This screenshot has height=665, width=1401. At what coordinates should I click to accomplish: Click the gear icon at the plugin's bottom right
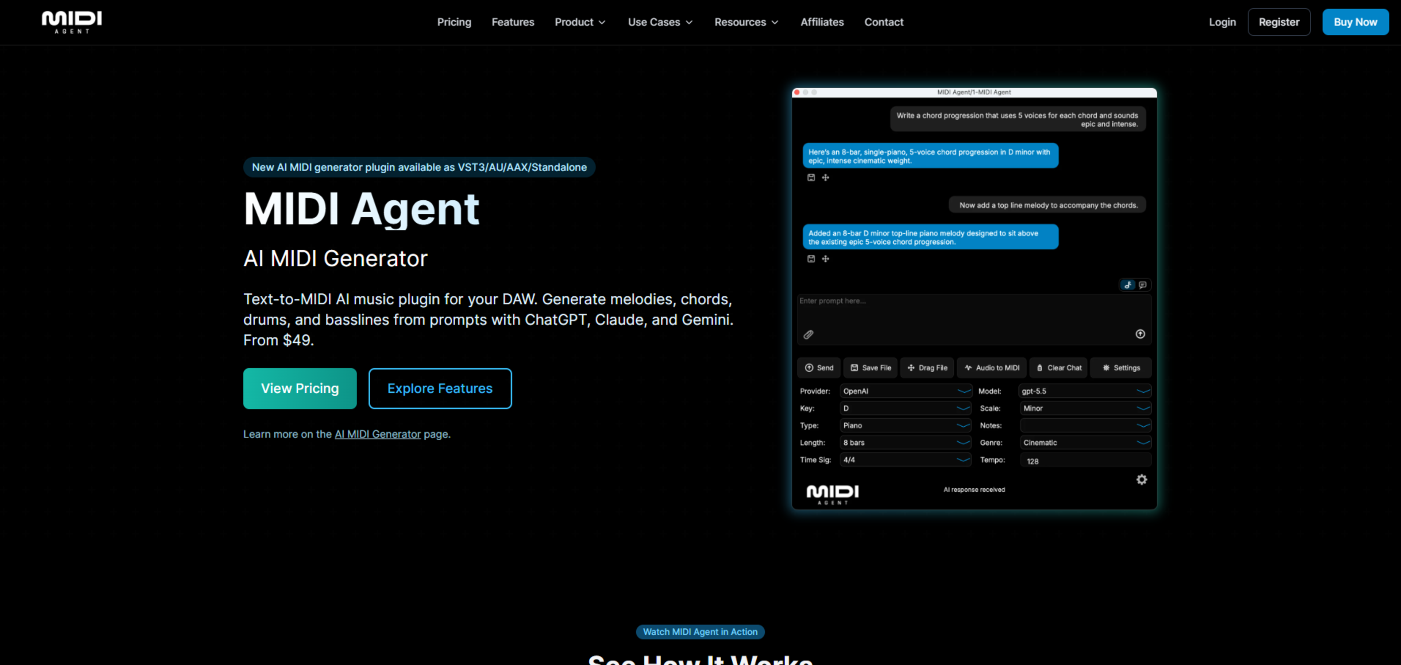point(1142,480)
